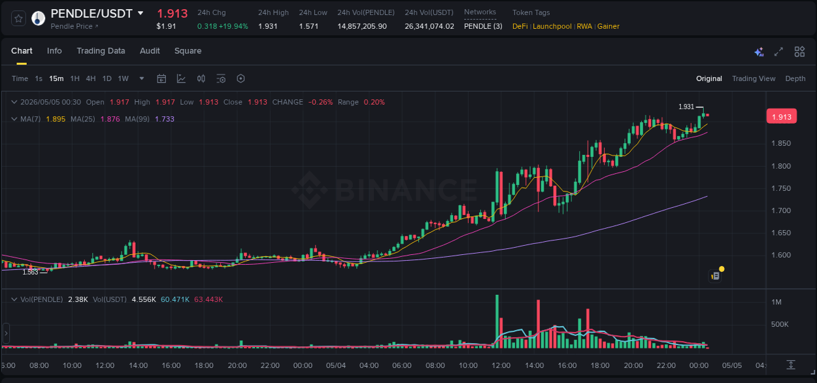Expand the more intervals dropdown arrow
The height and width of the screenshot is (383, 817).
142,78
